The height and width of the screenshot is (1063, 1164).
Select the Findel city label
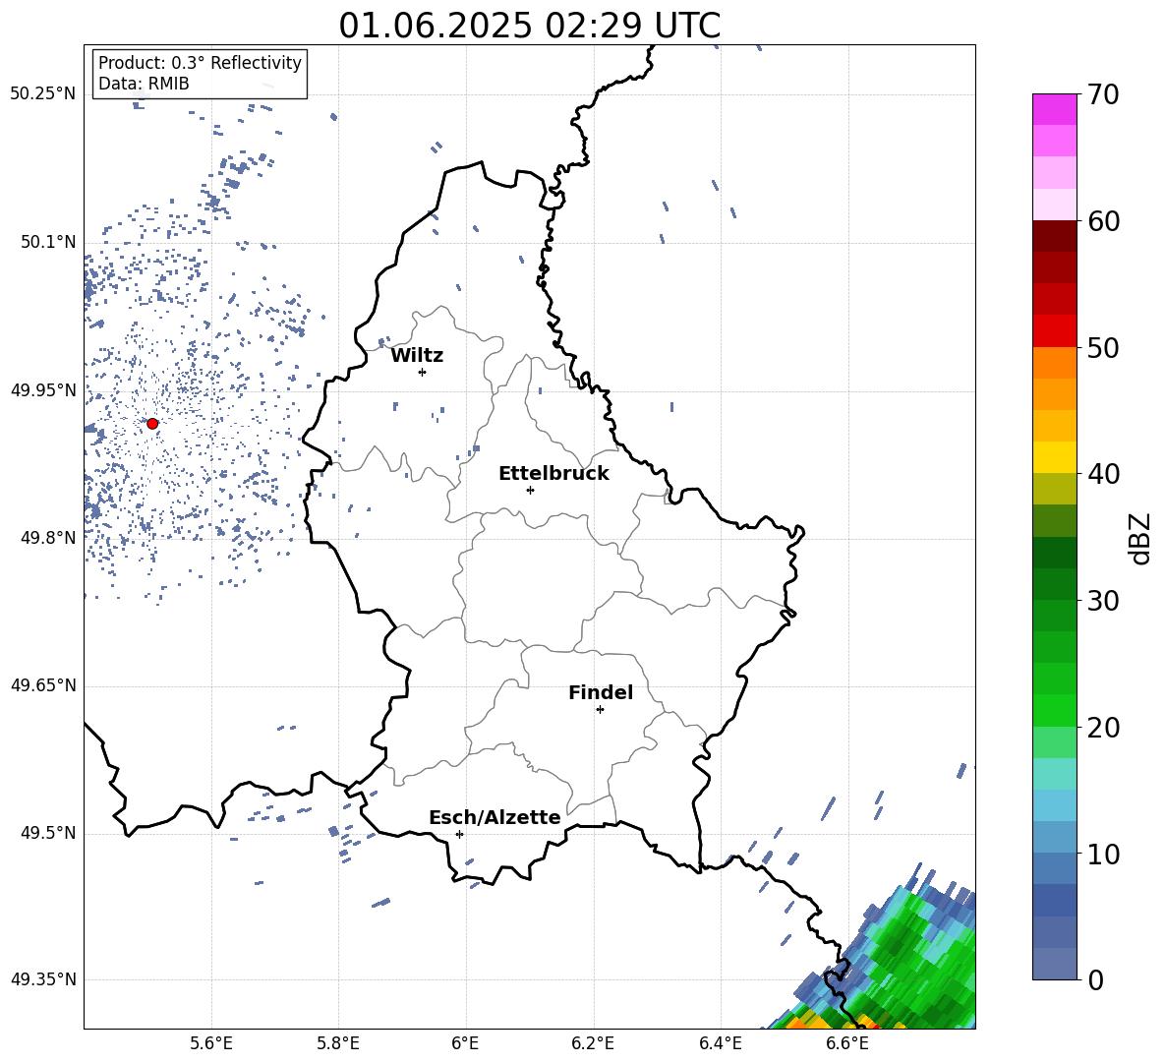(601, 692)
